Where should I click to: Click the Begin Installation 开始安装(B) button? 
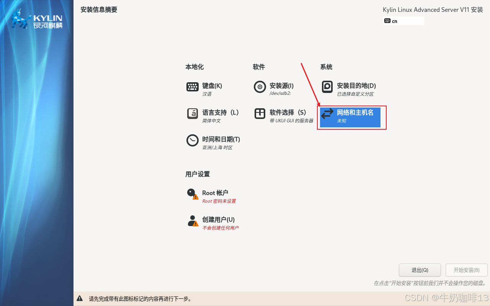467,270
